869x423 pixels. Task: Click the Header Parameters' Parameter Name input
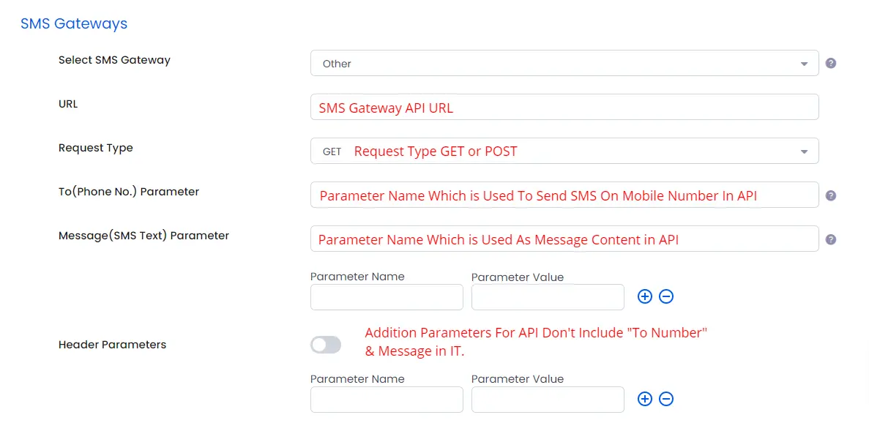[x=387, y=400]
